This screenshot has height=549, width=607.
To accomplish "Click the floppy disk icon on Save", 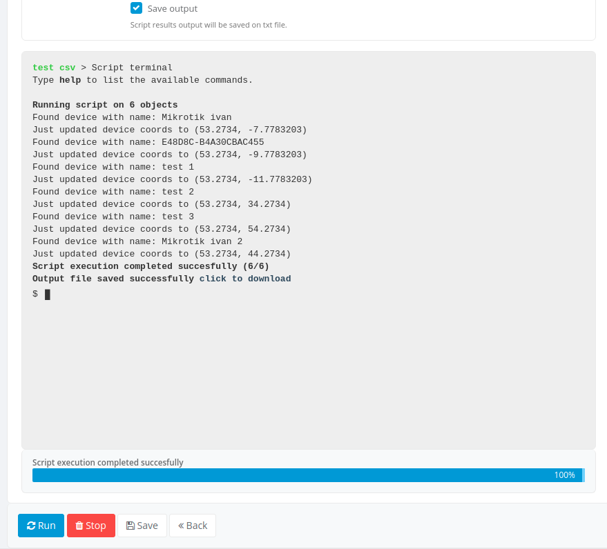I will click(130, 526).
